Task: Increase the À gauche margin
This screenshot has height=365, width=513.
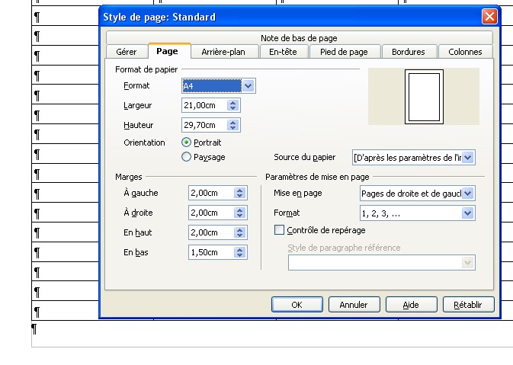Action: pyautogui.click(x=240, y=191)
